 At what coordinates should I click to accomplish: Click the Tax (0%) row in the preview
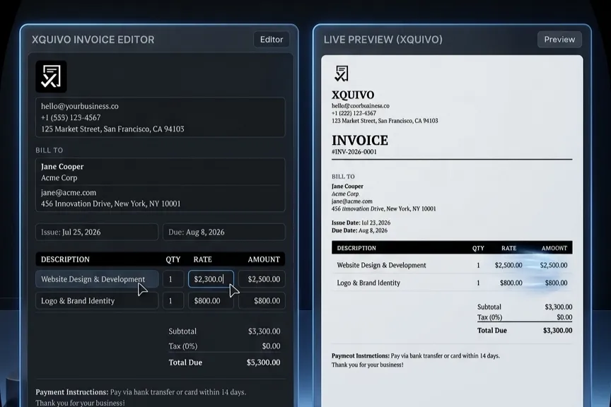(x=525, y=317)
